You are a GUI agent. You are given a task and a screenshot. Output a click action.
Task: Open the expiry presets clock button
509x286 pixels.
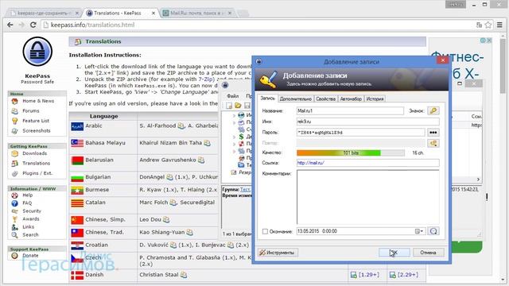[x=433, y=231]
